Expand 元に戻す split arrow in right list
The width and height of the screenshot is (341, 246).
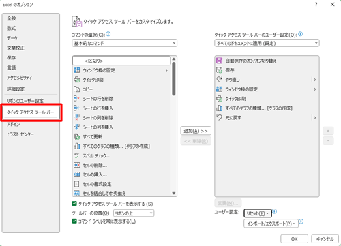point(314,118)
